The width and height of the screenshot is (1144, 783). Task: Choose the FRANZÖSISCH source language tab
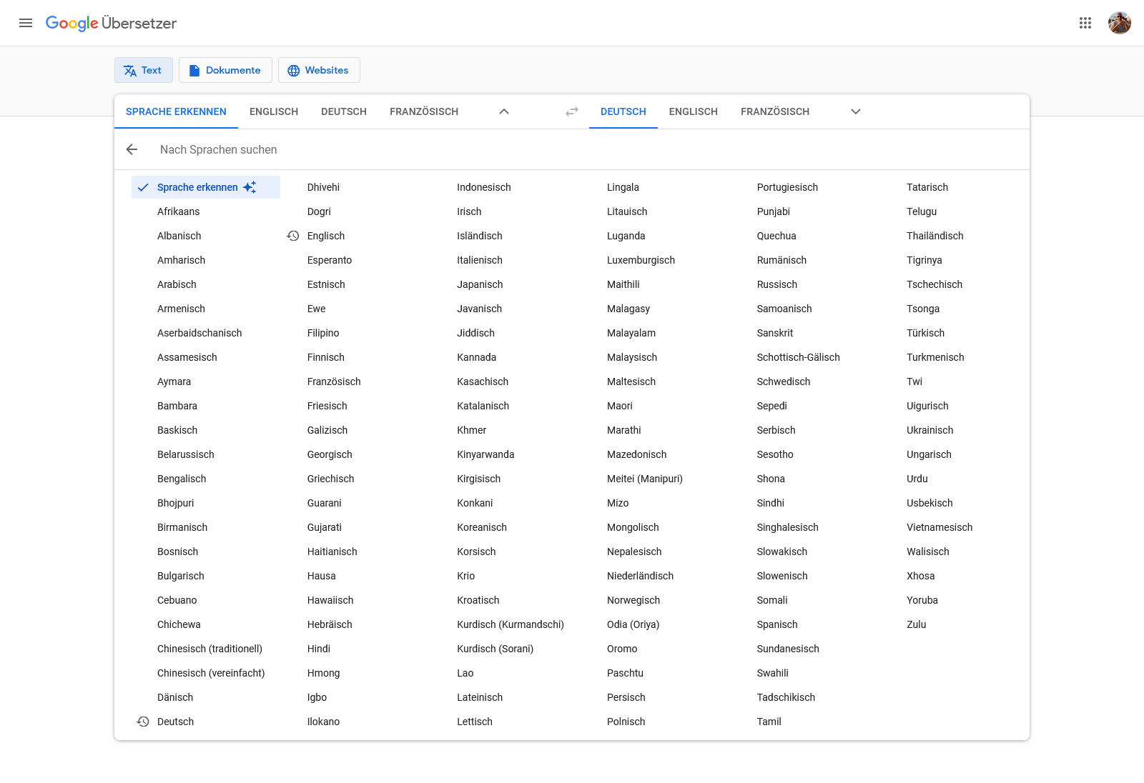coord(424,111)
